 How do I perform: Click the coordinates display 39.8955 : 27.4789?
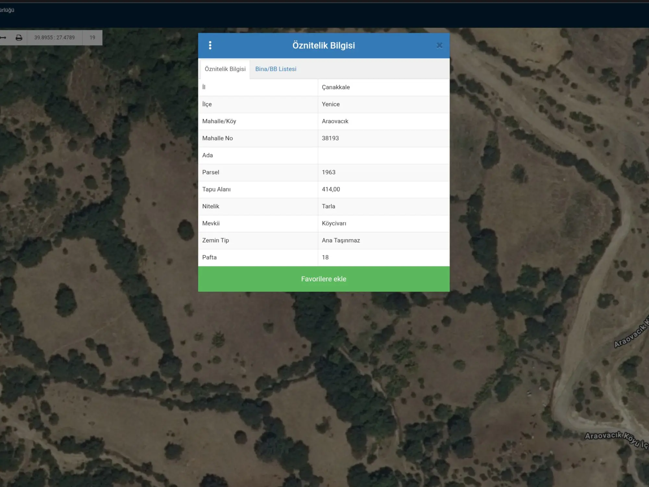pos(55,38)
